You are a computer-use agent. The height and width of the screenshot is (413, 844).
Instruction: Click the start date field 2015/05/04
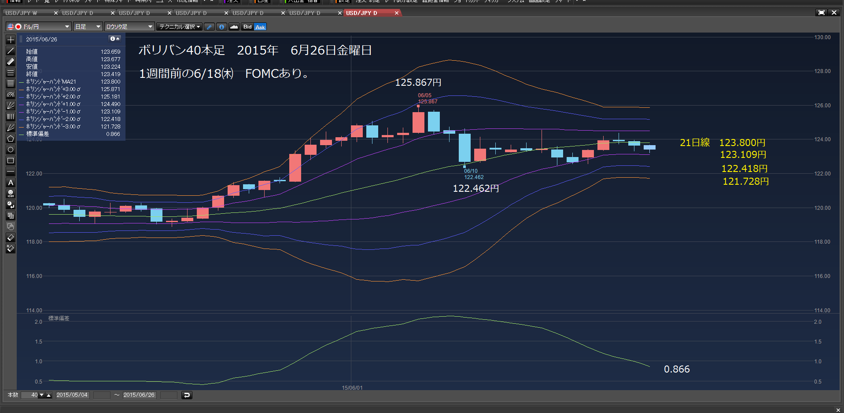(x=72, y=395)
